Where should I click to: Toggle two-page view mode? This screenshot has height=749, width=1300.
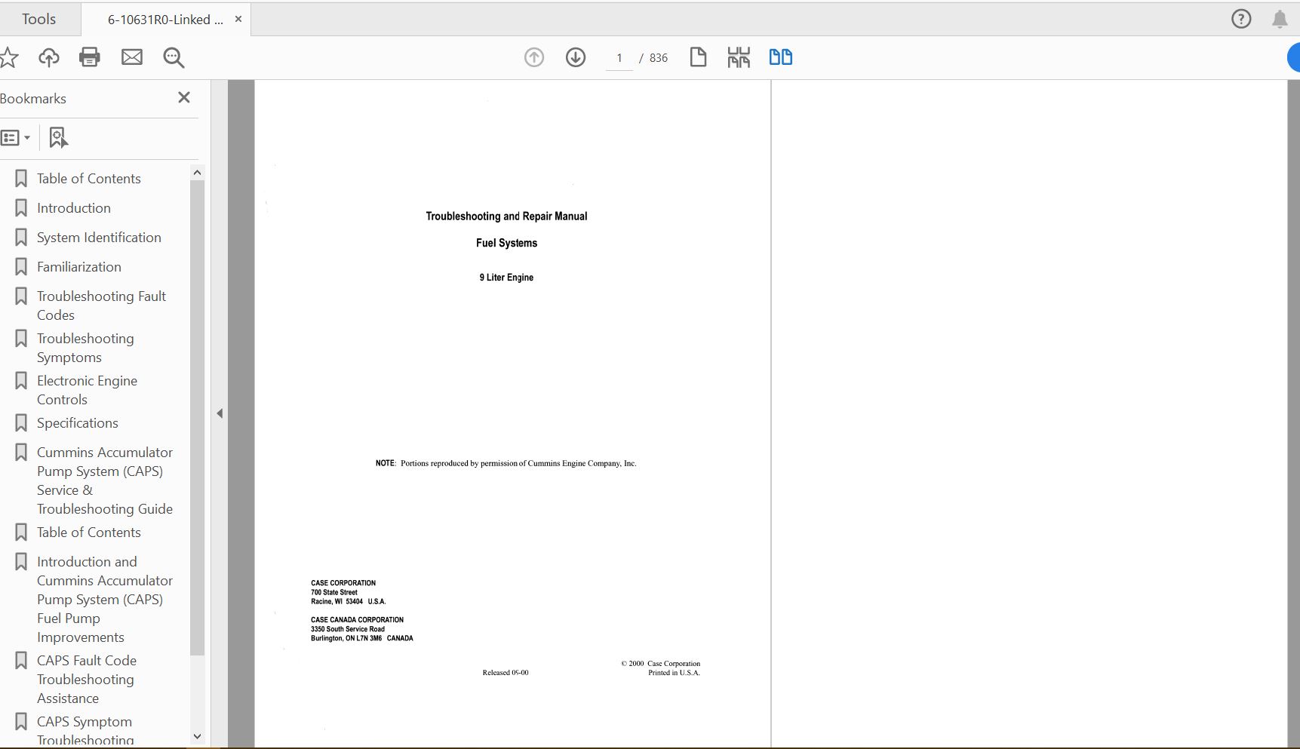[780, 57]
